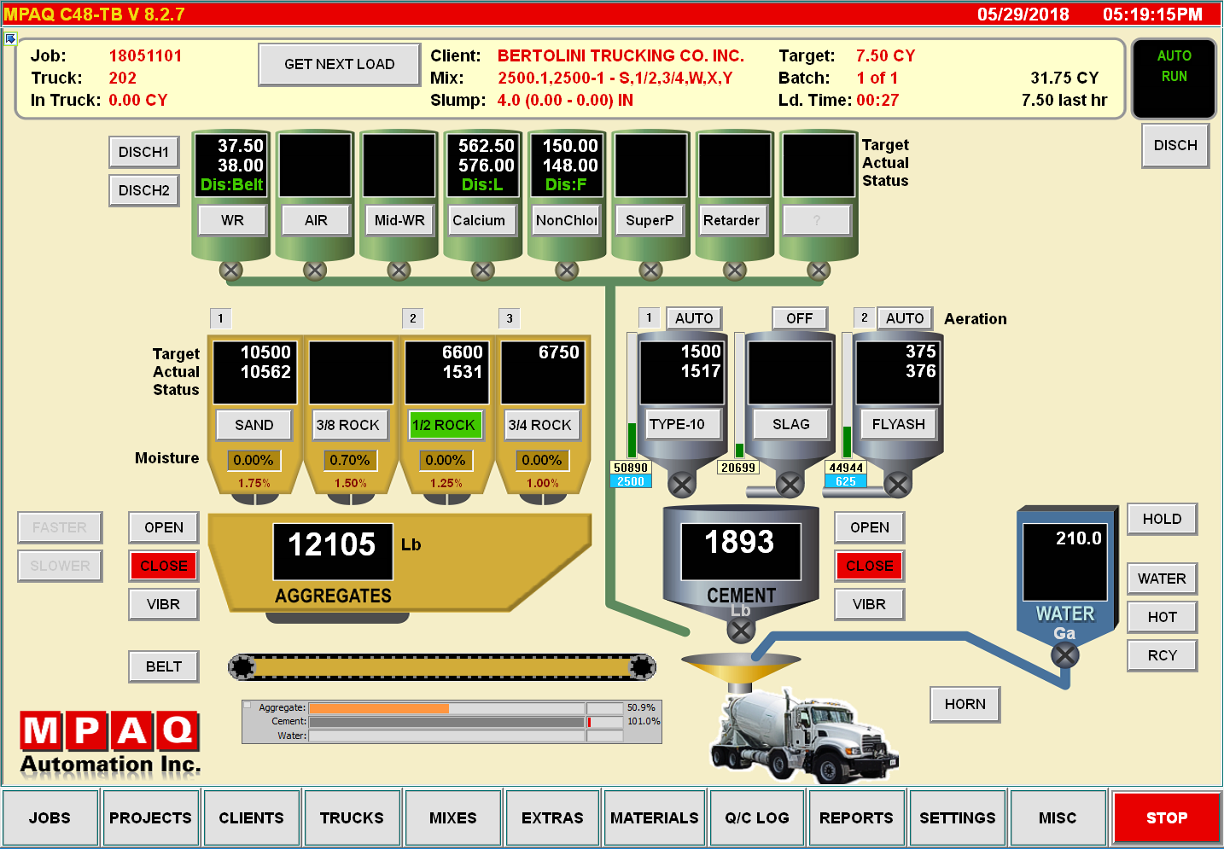
Task: Click the concrete mixer truck image
Action: tap(804, 736)
